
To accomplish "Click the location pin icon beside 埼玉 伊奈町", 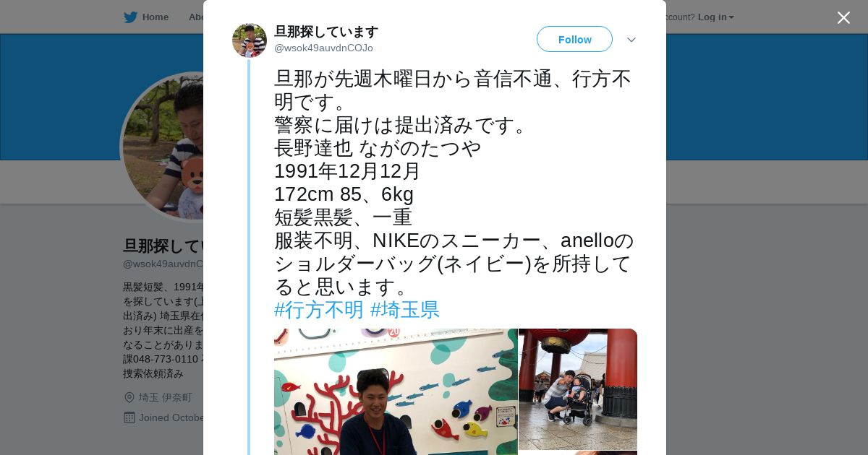I will coord(129,397).
